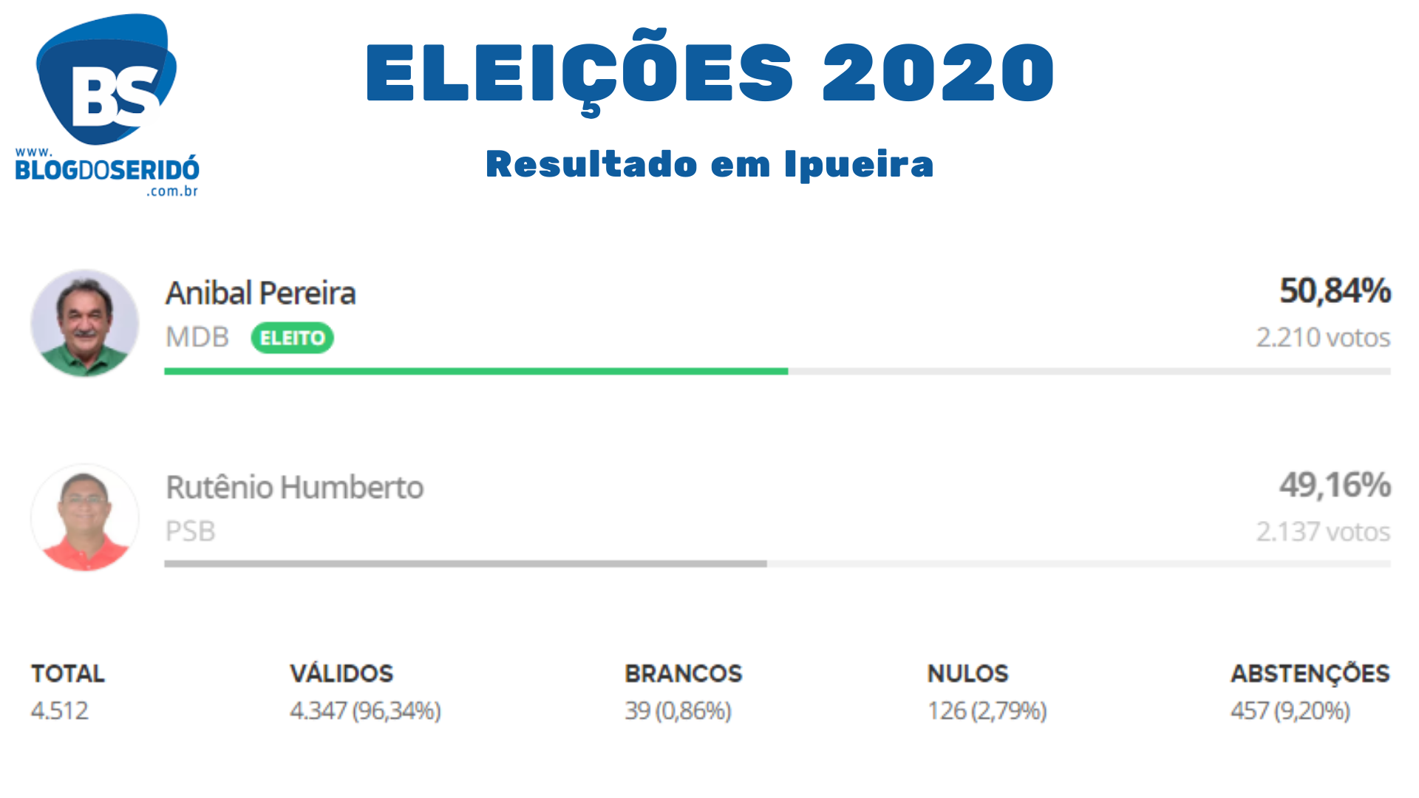Click Rutênio Humberto's gray vote progress bar

(466, 564)
